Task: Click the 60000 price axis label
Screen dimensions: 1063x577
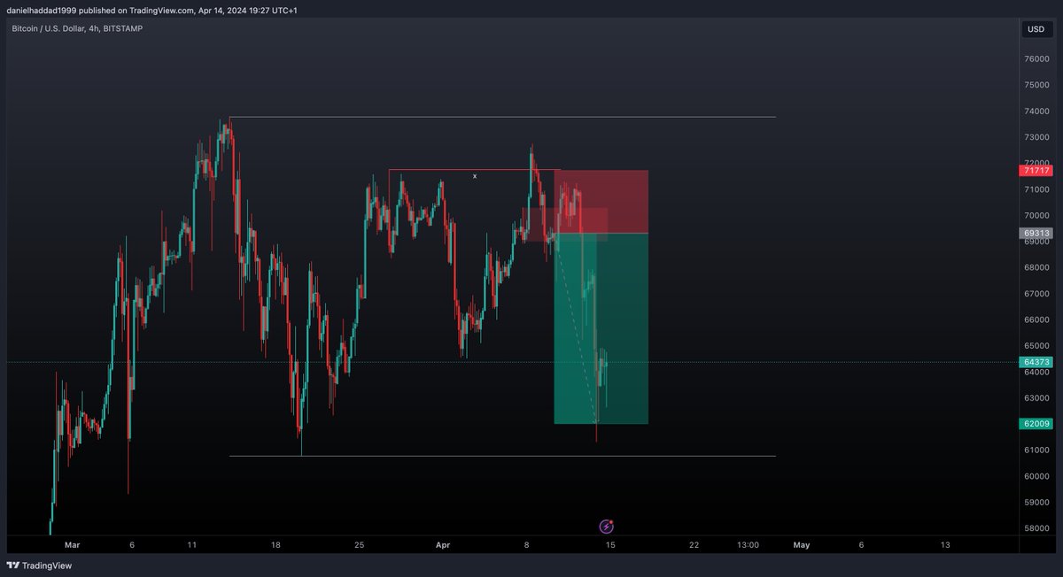Action: click(1037, 476)
